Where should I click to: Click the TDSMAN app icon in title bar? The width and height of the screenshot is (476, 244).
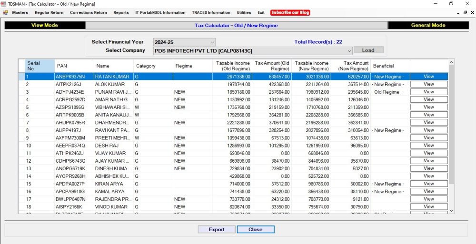(x=4, y=4)
